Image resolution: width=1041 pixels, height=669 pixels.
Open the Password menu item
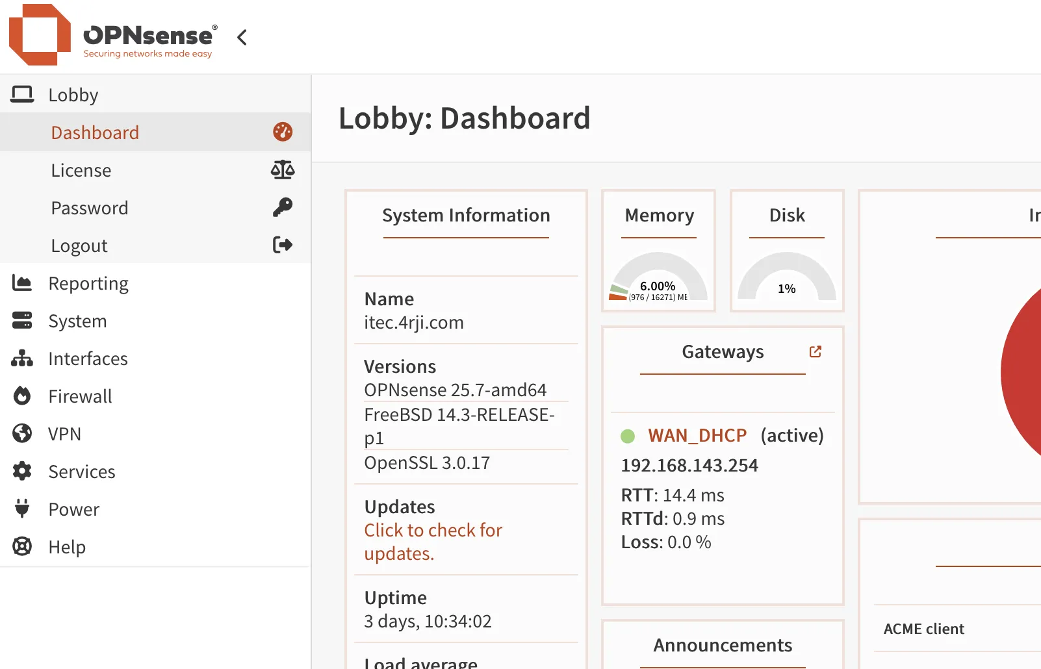coord(90,208)
